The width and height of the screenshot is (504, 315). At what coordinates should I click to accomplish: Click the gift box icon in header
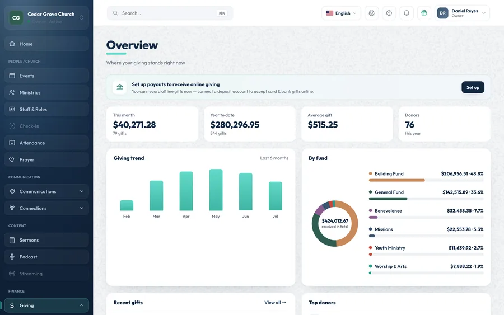424,13
